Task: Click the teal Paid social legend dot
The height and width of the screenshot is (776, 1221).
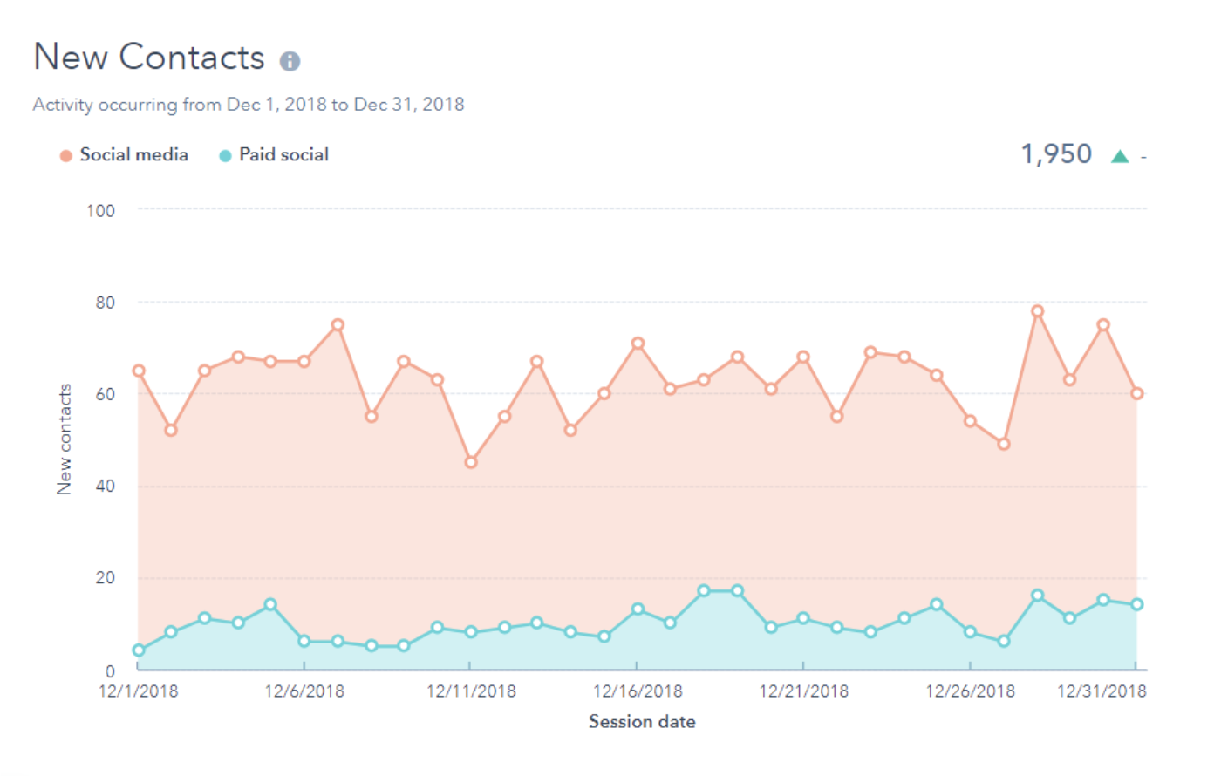Action: click(225, 156)
